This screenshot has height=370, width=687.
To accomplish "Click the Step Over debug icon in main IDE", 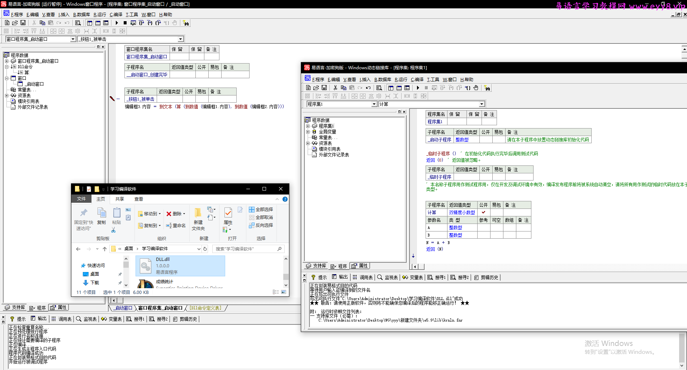I will [141, 23].
